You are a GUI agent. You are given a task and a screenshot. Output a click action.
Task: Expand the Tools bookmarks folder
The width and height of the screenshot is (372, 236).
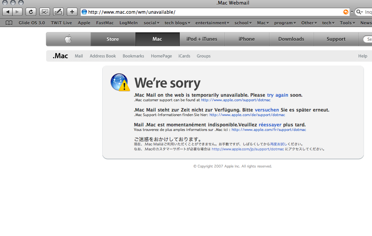(347, 23)
